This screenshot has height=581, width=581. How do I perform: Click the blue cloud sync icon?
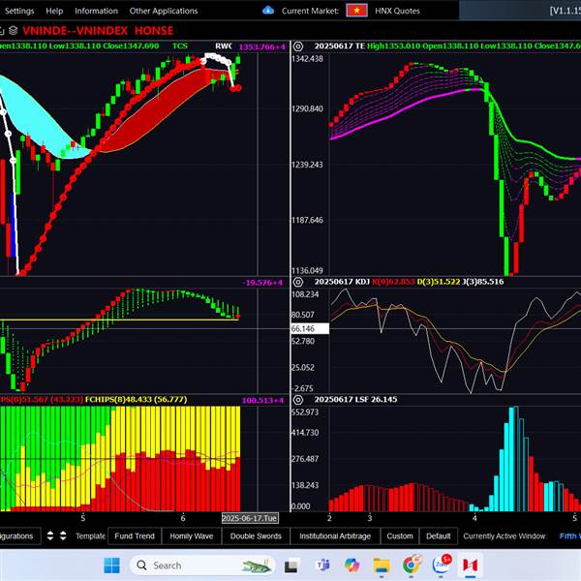click(x=268, y=11)
